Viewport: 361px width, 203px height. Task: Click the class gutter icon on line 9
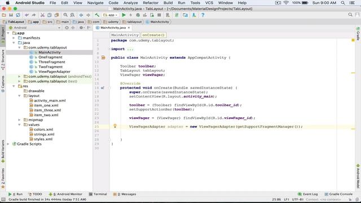click(103, 58)
